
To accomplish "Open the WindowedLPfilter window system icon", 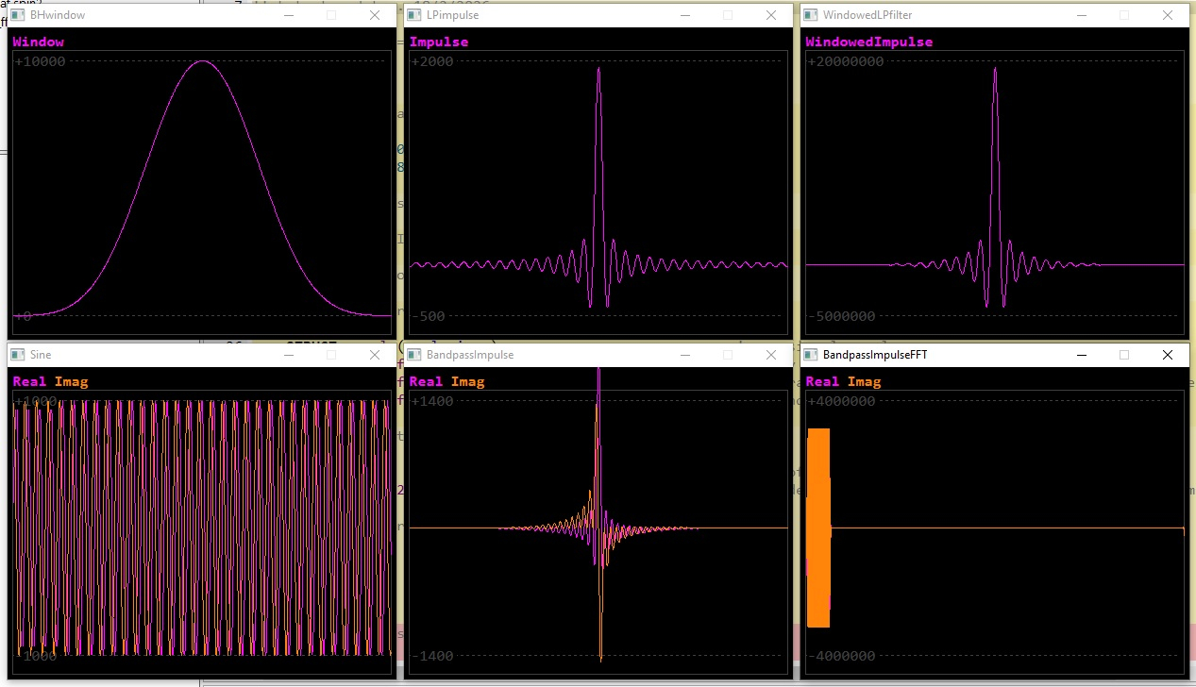I will click(x=810, y=15).
